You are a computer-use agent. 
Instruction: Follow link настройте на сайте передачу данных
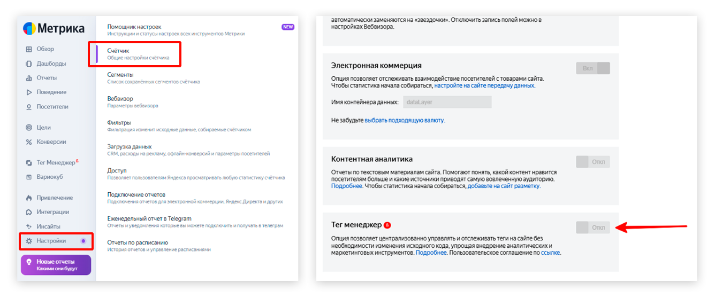coord(484,85)
